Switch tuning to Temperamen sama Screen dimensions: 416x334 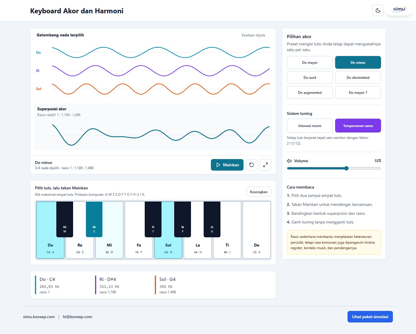coord(358,126)
